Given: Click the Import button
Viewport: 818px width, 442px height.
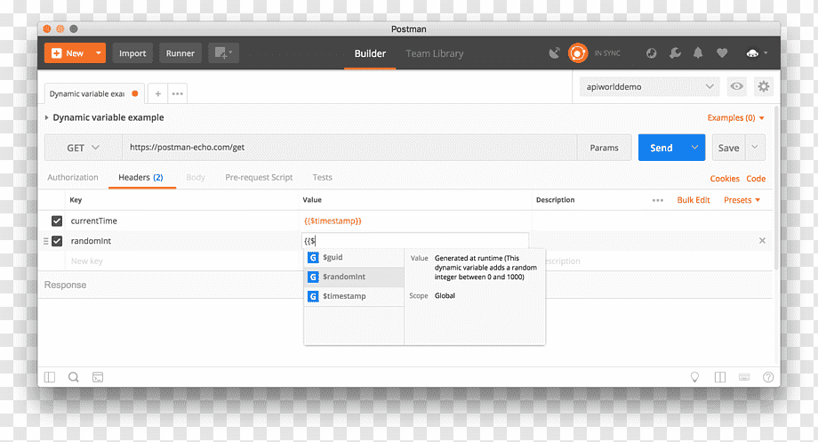Looking at the screenshot, I should [x=132, y=53].
